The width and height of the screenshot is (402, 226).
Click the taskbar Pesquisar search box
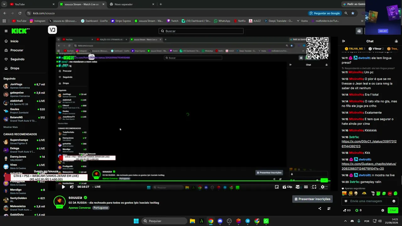(164, 221)
